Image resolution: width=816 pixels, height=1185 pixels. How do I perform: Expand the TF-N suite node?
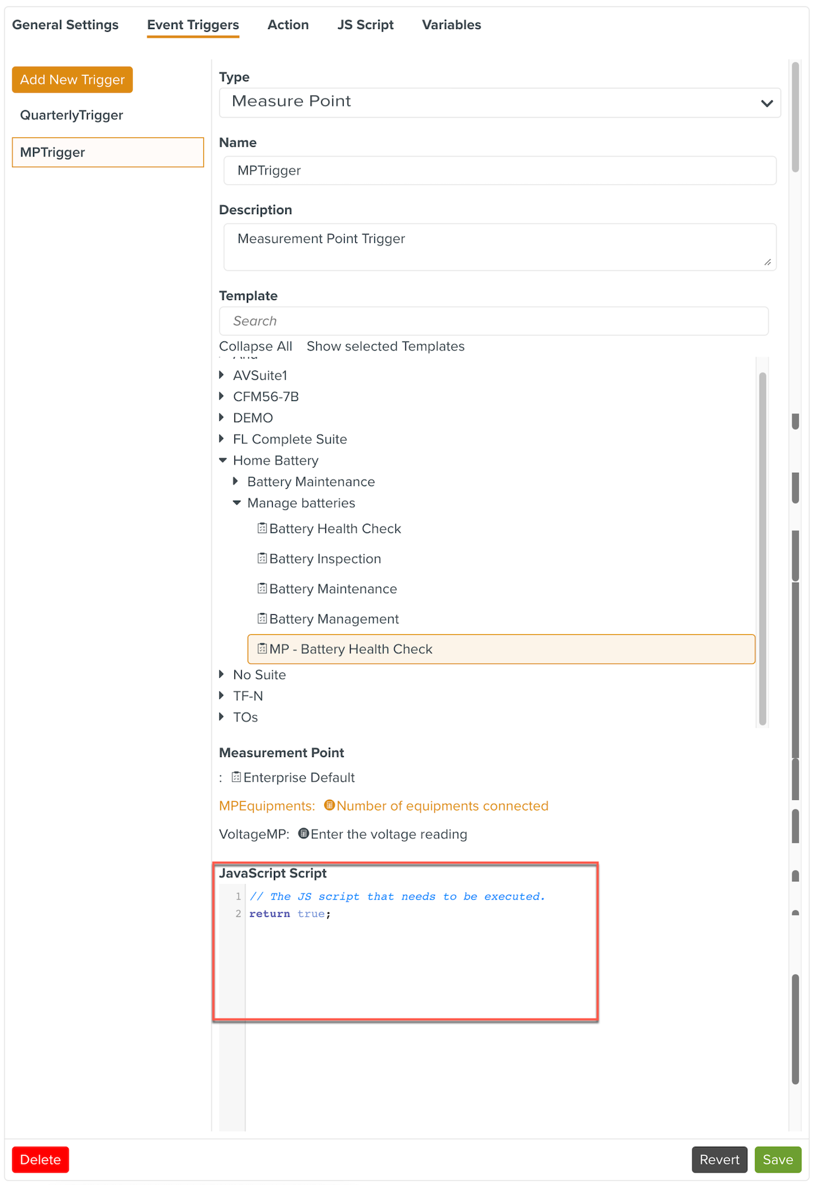(x=222, y=696)
